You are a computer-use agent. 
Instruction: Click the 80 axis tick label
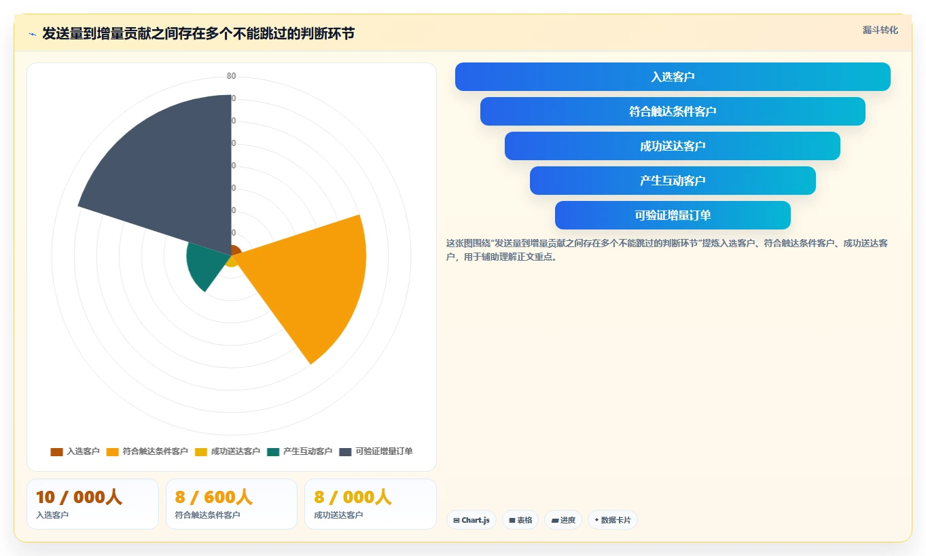click(x=232, y=76)
